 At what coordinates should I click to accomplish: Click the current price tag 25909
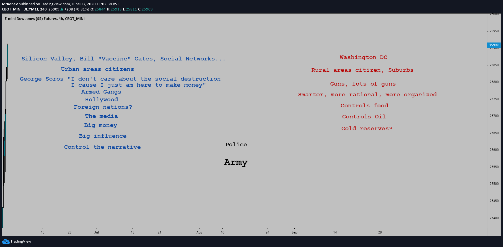pyautogui.click(x=494, y=45)
